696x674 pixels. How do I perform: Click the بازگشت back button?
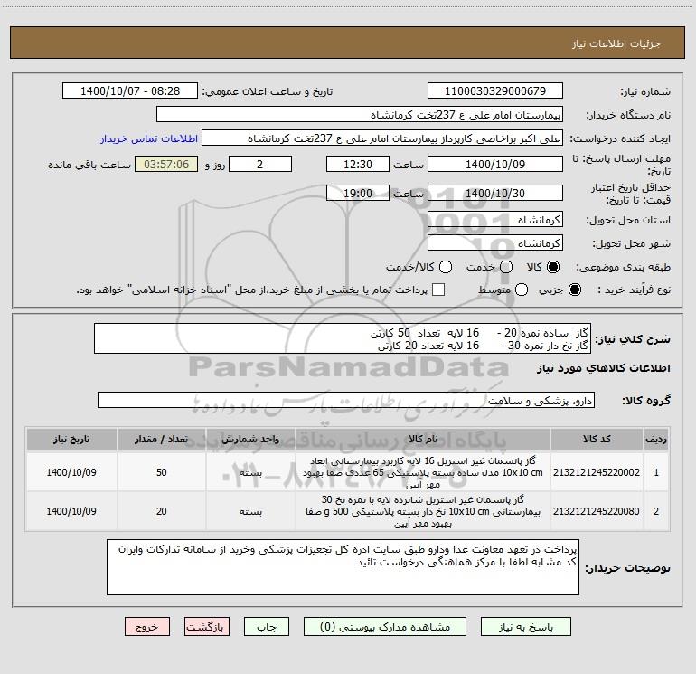(x=207, y=627)
